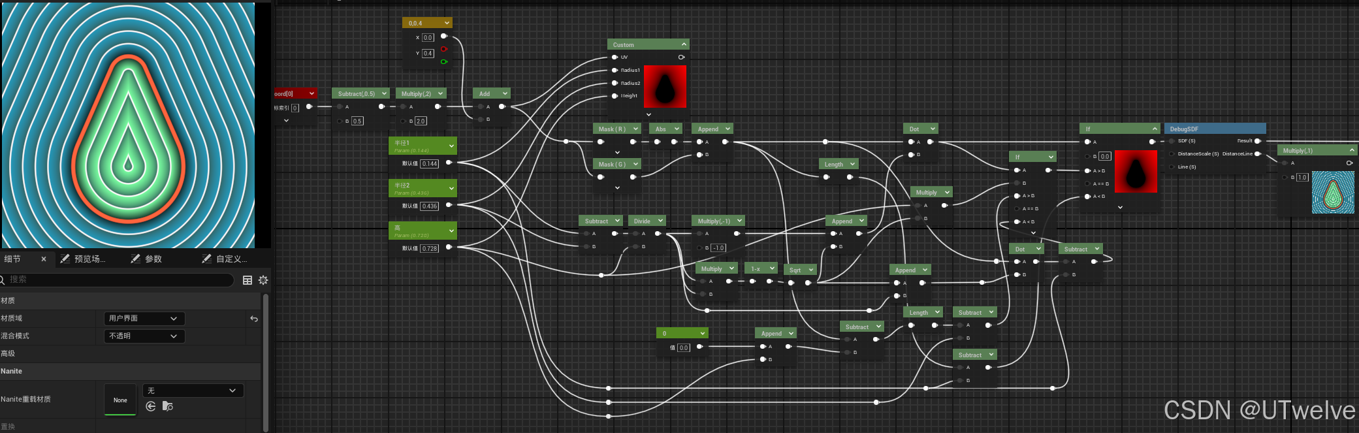This screenshot has height=433, width=1359.
Task: Select the Length node title beside Subtract
Action: 918,313
